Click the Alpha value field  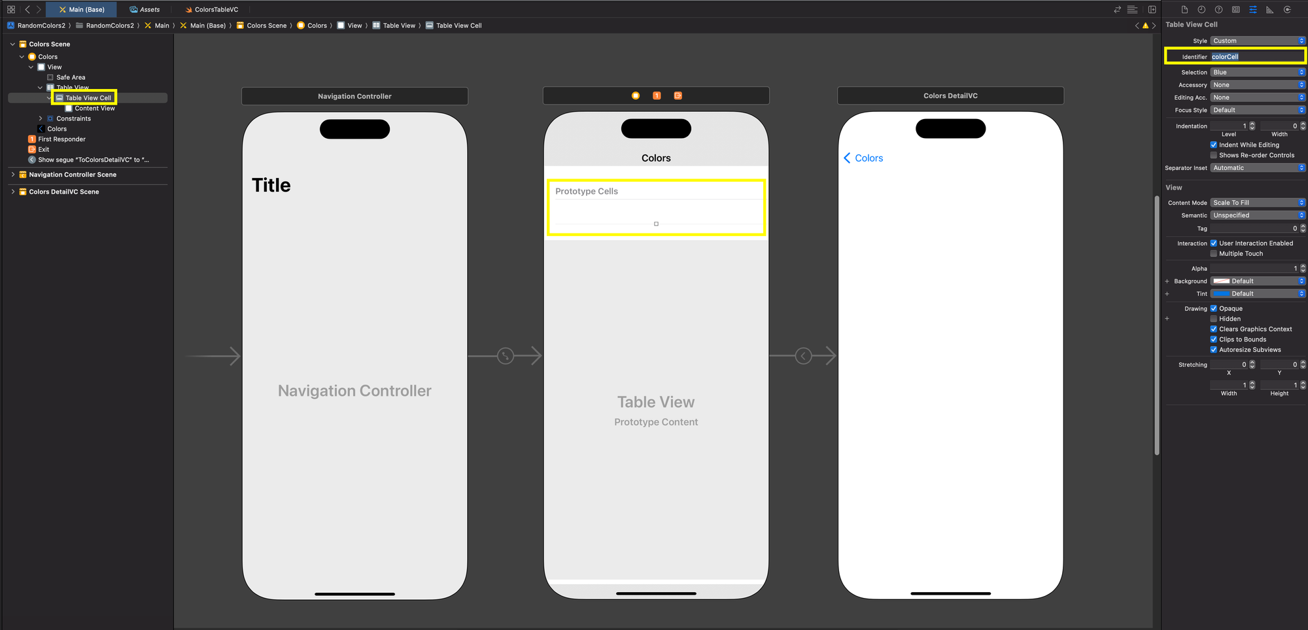(1254, 268)
